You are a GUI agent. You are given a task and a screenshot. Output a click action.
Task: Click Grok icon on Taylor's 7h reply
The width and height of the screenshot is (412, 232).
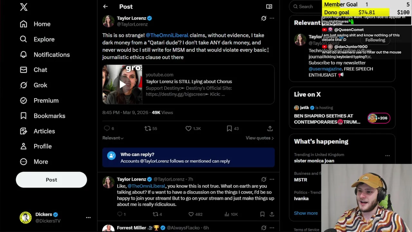click(264, 179)
